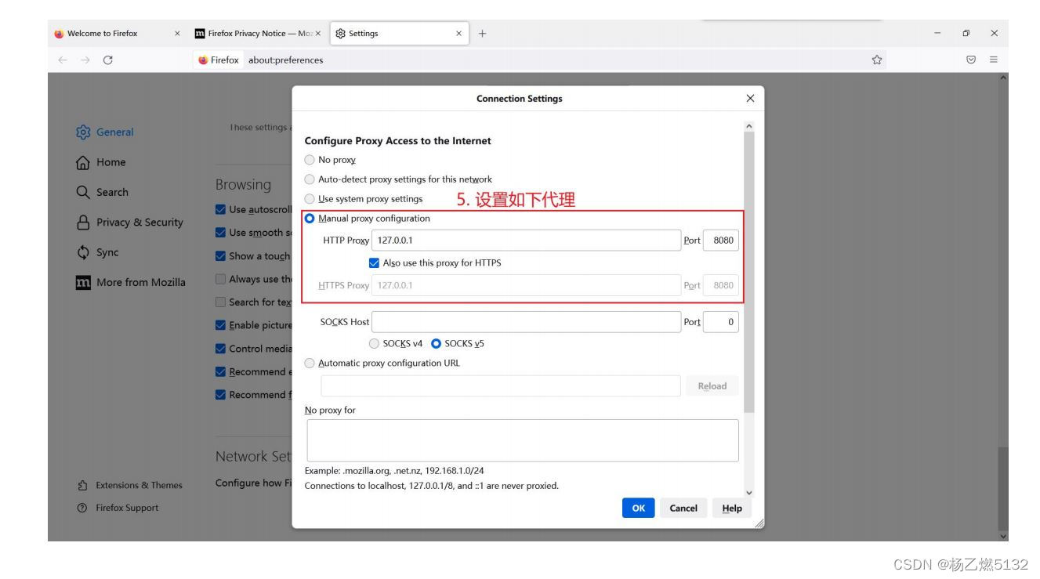The height and width of the screenshot is (579, 1040).
Task: Open Home settings in the sidebar
Action: click(x=102, y=162)
